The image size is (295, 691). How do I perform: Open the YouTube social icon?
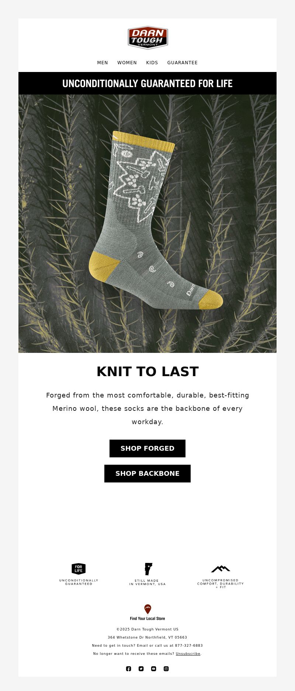154,668
